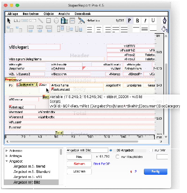This screenshot has width=187, height=193.
Task: Click the Start ExDP link
Action: click(102, 164)
